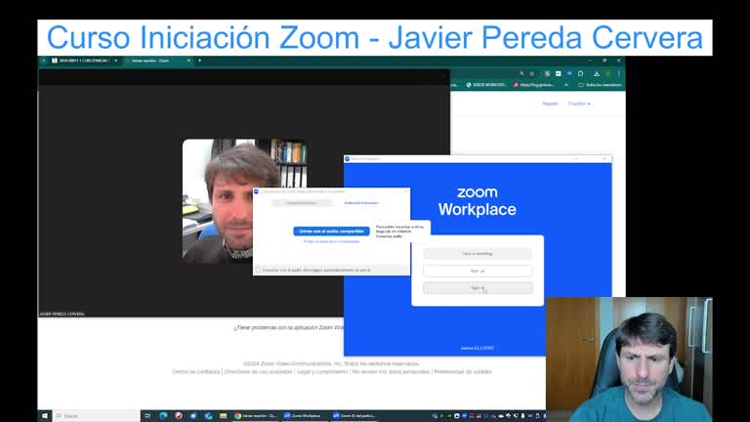Viewport: 750px width, 422px height.
Task: Open Chrome three-dot menu
Action: [x=618, y=73]
